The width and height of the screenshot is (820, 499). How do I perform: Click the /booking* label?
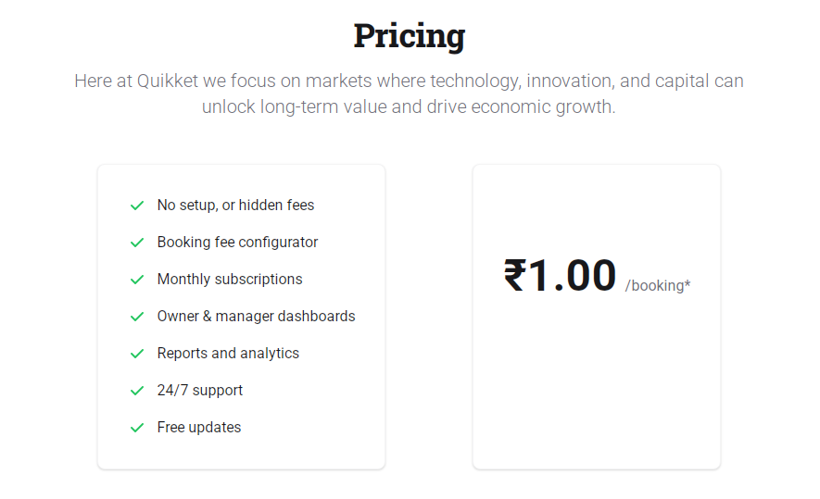[658, 285]
